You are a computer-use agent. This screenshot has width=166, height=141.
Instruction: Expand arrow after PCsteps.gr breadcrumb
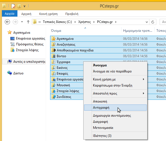(116, 22)
